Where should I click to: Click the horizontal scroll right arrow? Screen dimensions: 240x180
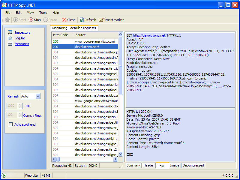click(115, 159)
